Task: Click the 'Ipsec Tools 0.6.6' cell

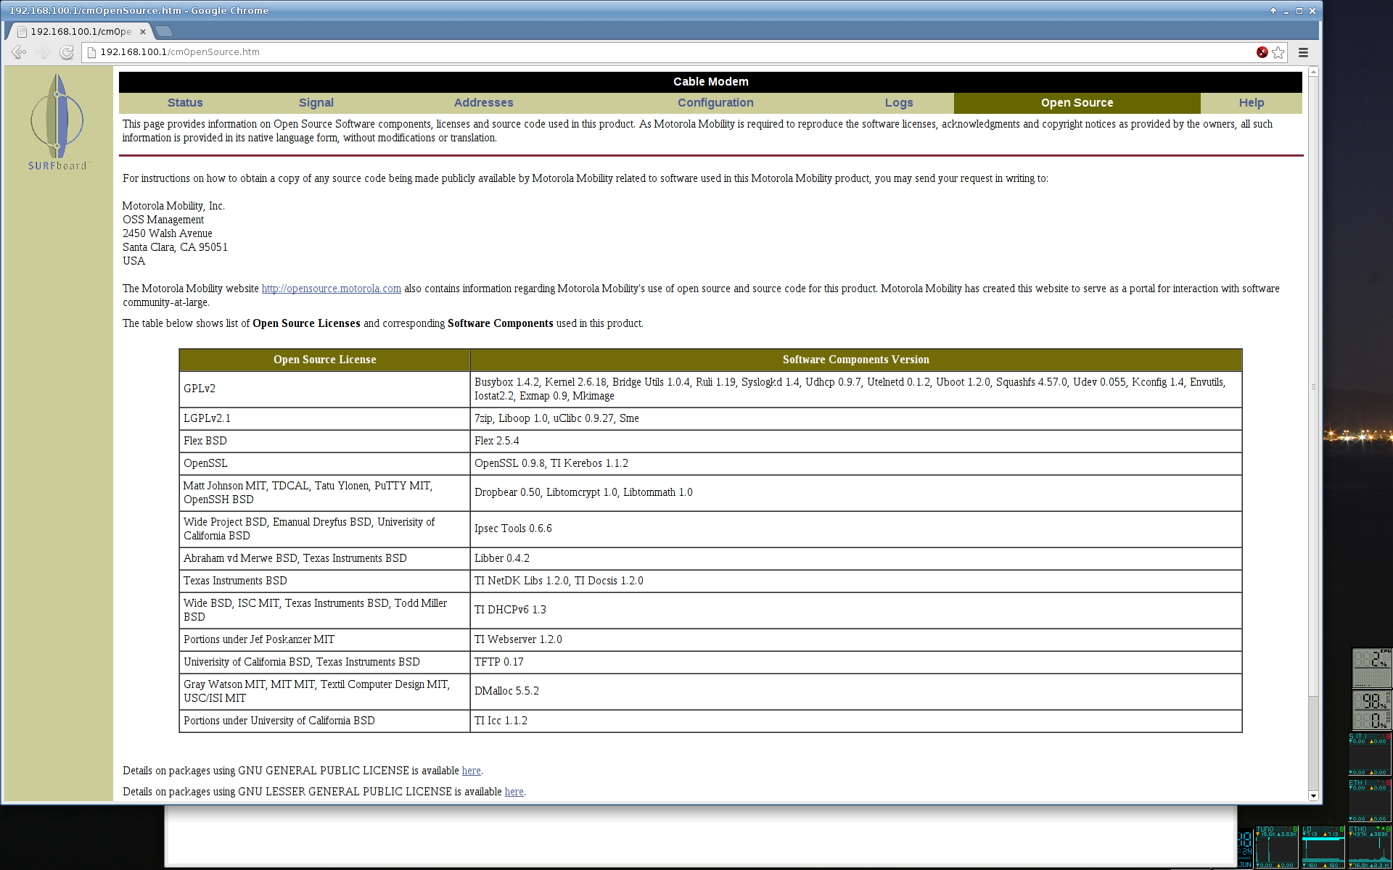Action: (856, 529)
